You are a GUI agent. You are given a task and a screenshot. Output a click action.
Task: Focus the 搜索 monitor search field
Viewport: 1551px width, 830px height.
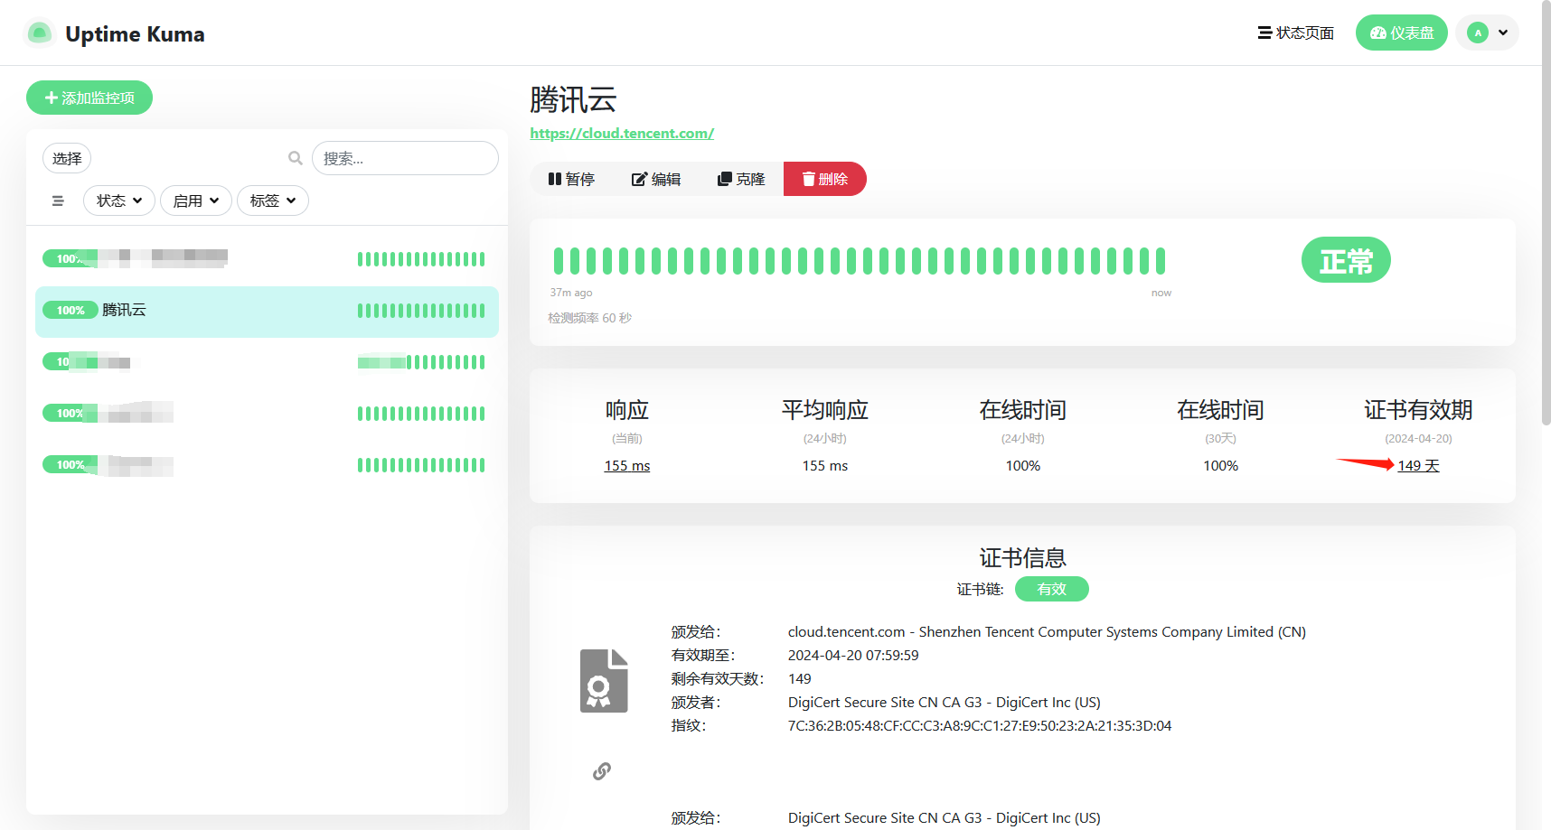pos(405,158)
